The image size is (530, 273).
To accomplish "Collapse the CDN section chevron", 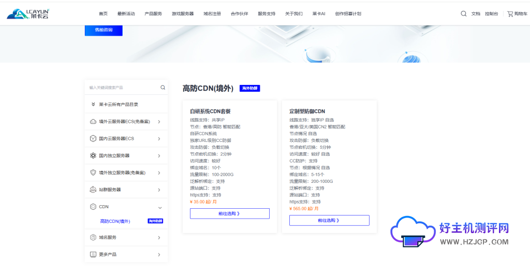I will click(x=160, y=208).
